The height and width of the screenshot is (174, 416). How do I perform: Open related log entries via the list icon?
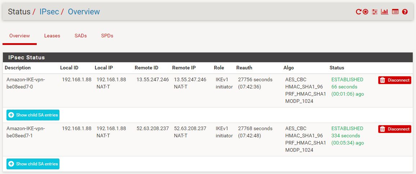click(x=395, y=12)
